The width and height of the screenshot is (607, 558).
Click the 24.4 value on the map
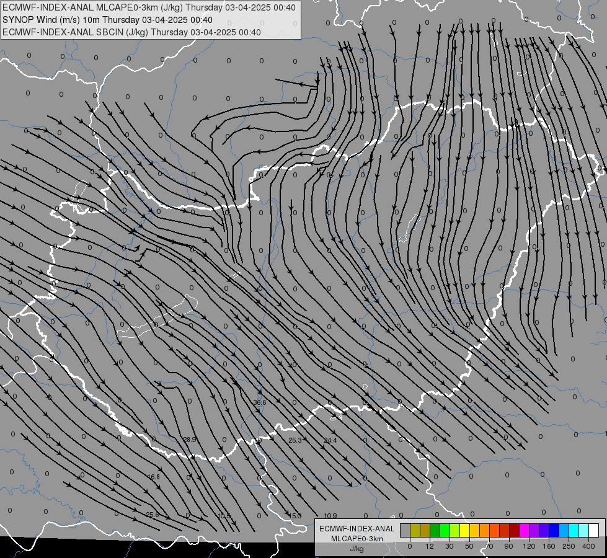point(330,440)
